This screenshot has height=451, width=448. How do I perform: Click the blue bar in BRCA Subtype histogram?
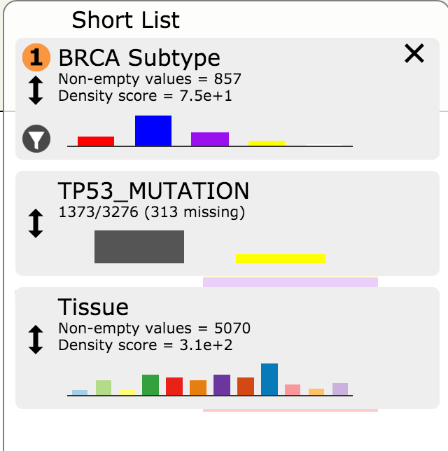(x=153, y=131)
